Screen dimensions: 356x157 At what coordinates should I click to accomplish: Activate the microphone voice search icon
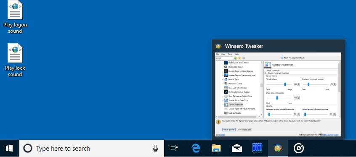(x=156, y=148)
